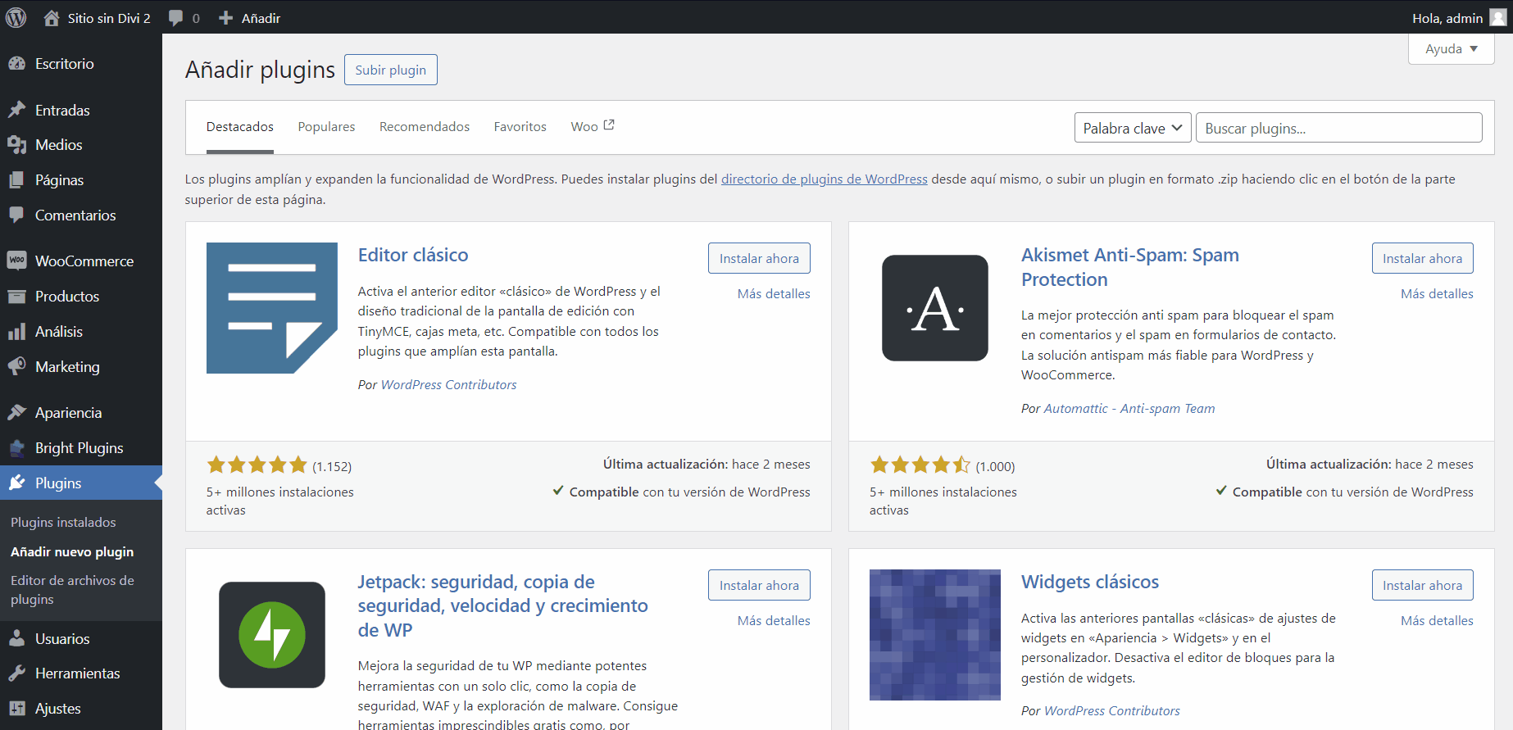The image size is (1513, 730).
Task: Switch to the Populares tab
Action: click(x=326, y=127)
